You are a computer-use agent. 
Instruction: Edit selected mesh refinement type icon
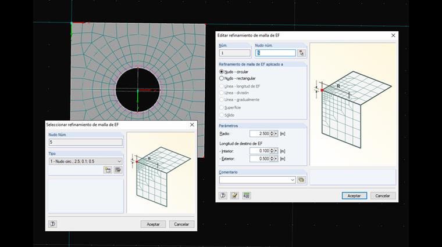click(x=117, y=170)
